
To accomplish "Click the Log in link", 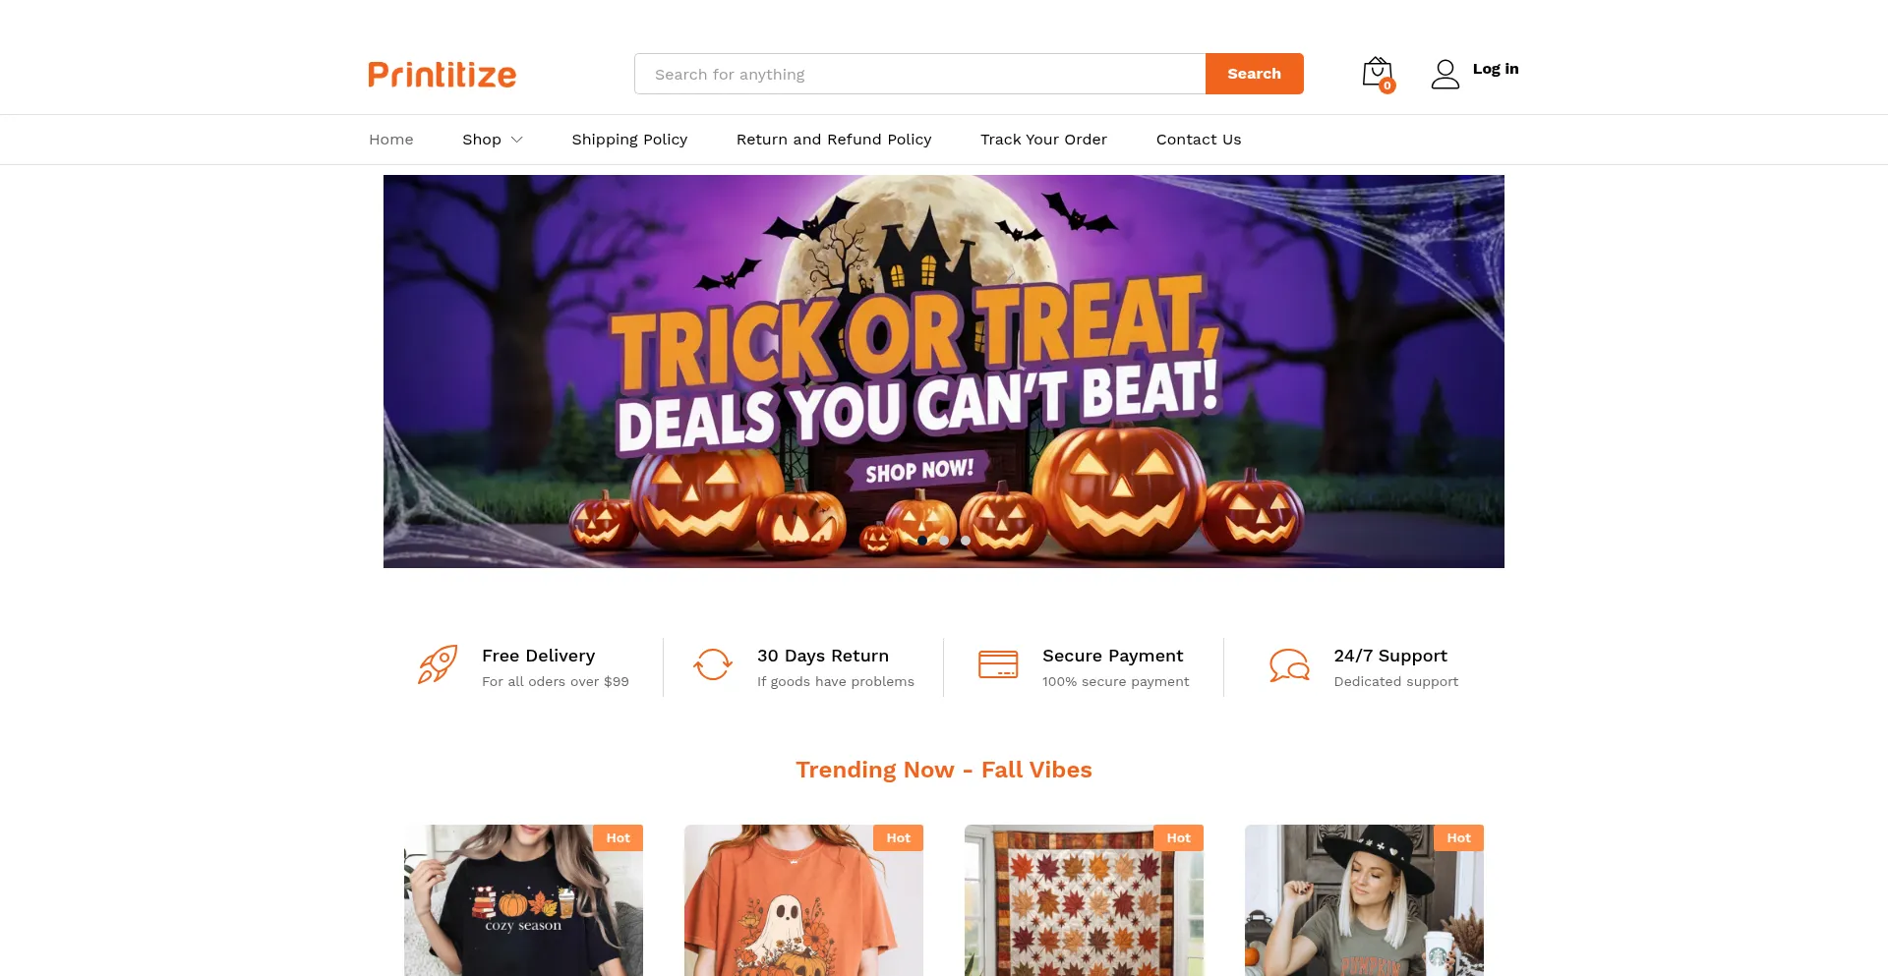I will tap(1496, 69).
